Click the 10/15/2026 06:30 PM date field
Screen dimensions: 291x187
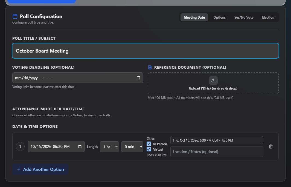point(56,146)
